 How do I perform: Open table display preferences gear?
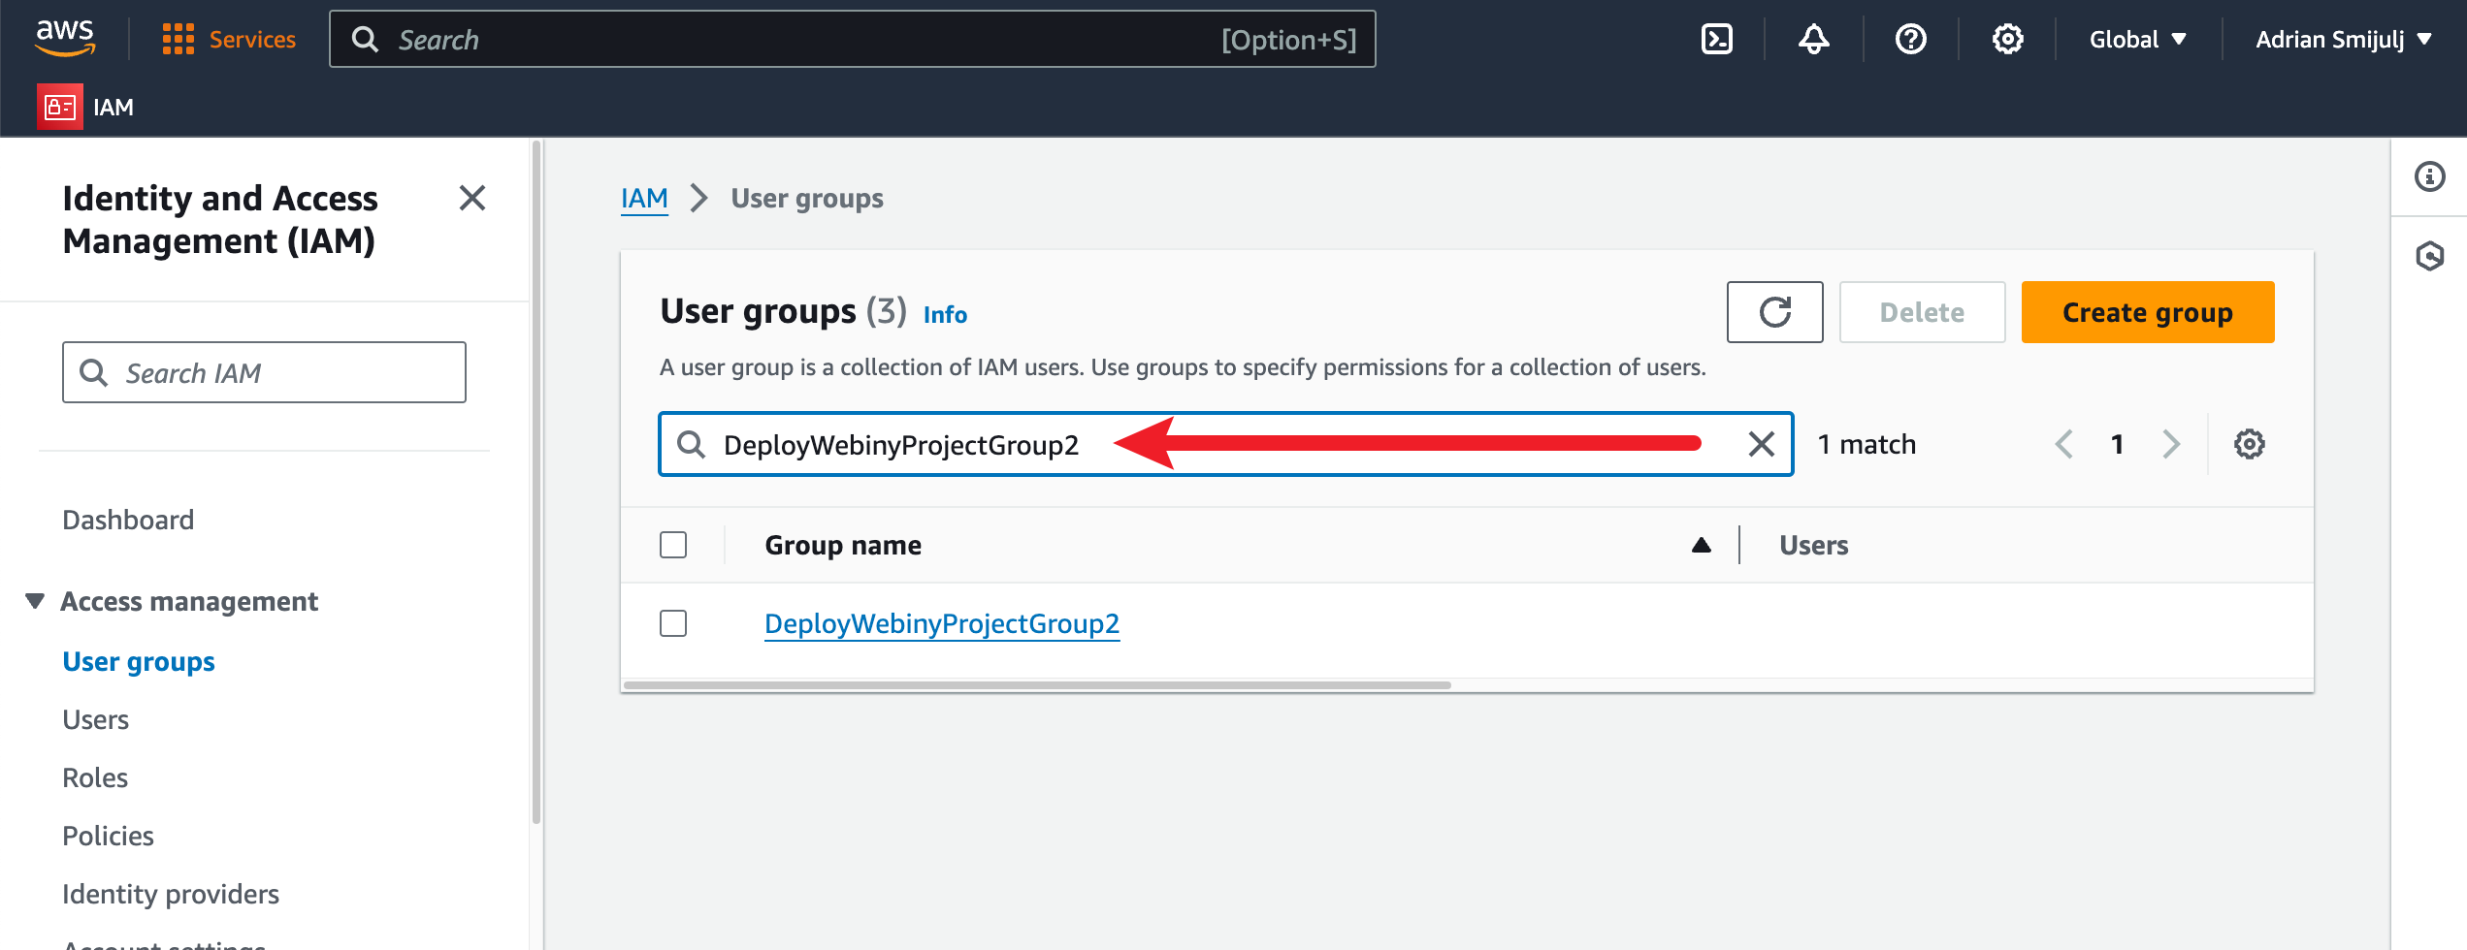click(2250, 444)
